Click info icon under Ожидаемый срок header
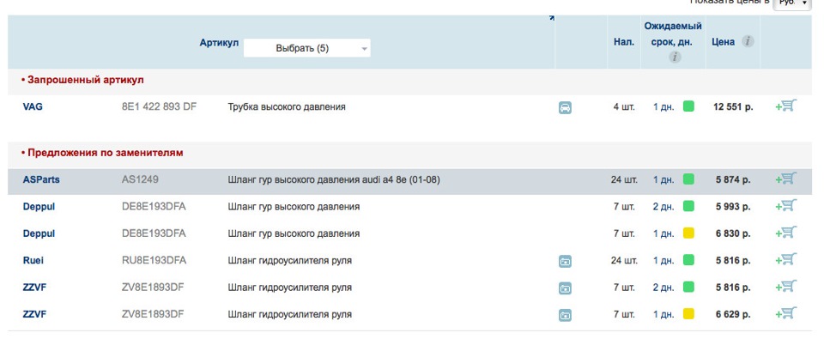The height and width of the screenshot is (339, 824). 676,57
